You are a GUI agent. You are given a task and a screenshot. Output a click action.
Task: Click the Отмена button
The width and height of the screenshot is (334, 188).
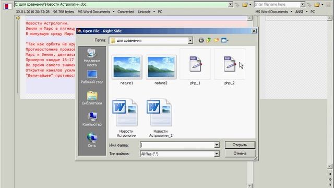(240, 154)
